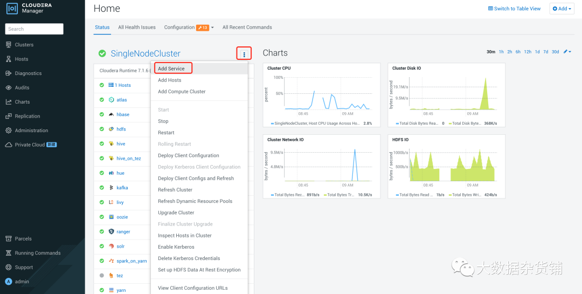The image size is (582, 294).
Task: Open the SingleNodeCluster link
Action: click(x=145, y=53)
